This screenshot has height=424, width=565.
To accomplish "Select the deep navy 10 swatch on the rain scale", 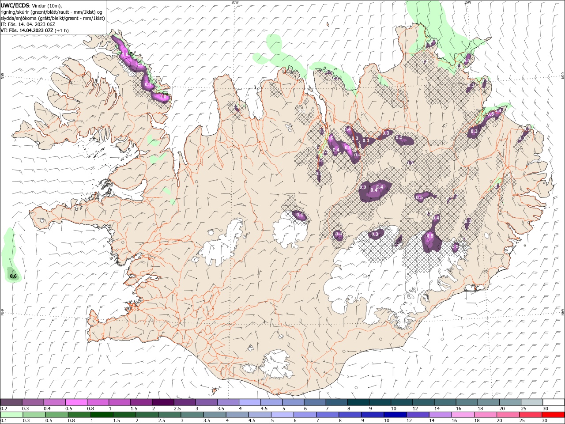I will 395,415.
